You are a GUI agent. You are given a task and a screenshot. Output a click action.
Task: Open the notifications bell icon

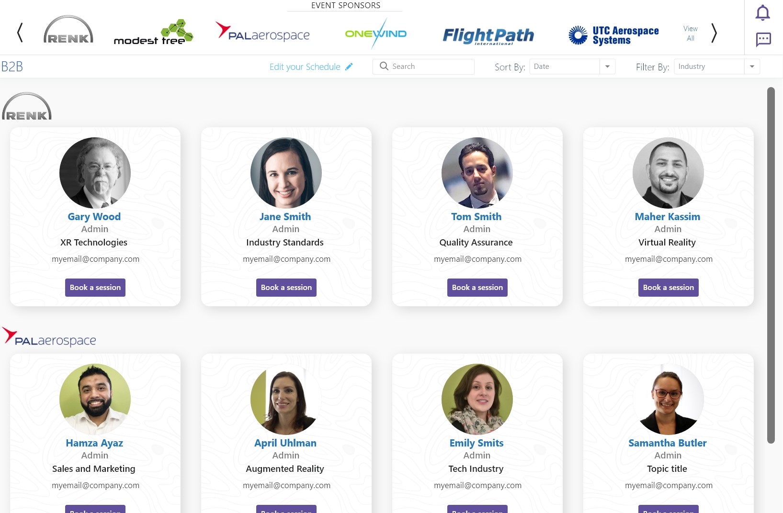point(762,13)
